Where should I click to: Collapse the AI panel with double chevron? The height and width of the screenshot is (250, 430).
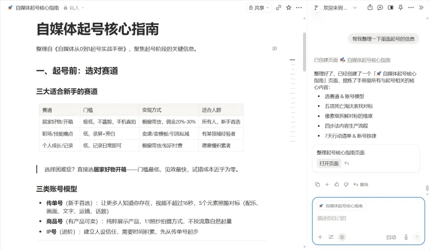[x=421, y=8]
